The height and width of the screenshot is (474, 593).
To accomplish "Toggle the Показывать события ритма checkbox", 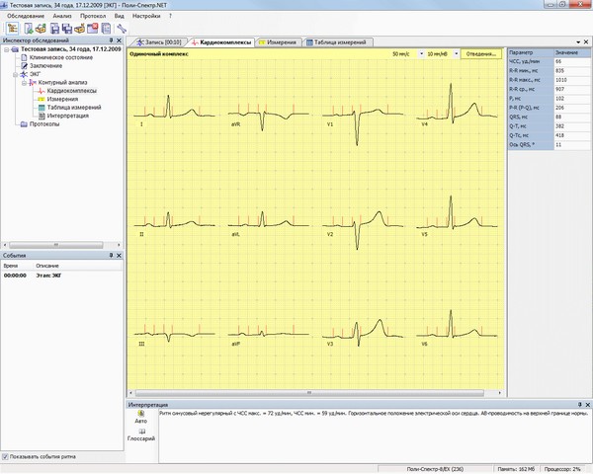I will click(x=5, y=457).
